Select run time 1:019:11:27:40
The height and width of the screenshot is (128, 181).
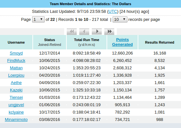point(87,75)
